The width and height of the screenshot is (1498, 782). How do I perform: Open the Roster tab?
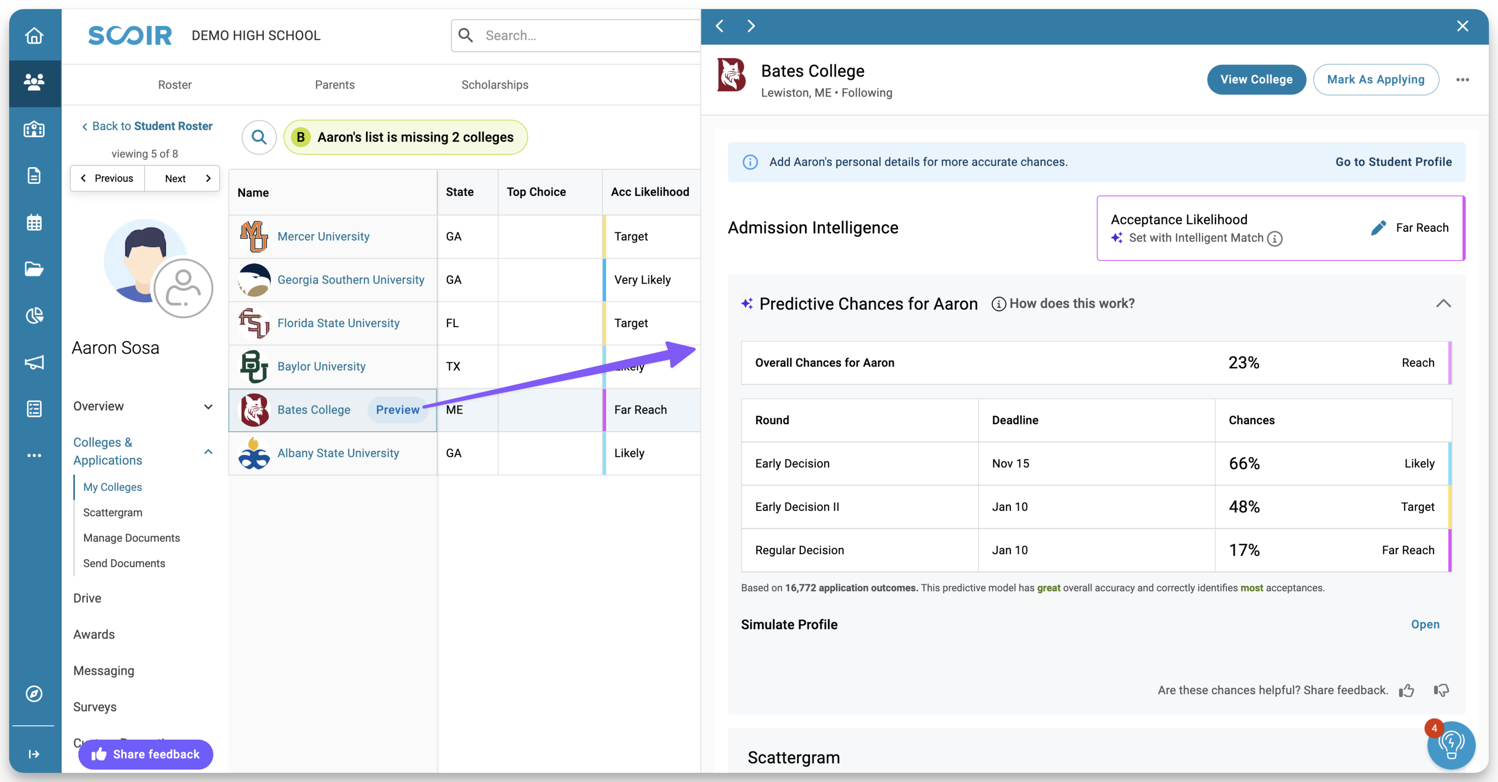coord(174,85)
